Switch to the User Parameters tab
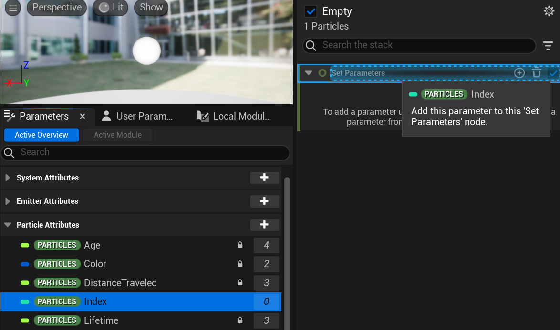This screenshot has width=560, height=330. tap(137, 116)
